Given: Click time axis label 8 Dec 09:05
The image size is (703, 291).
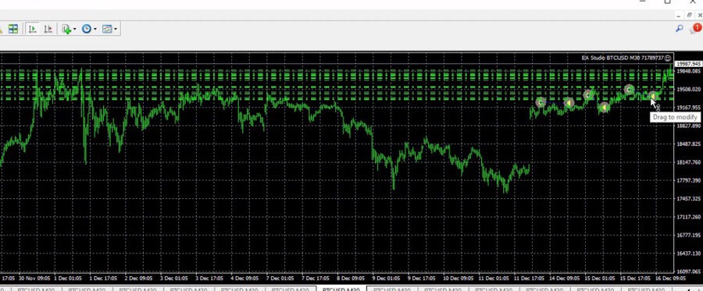Looking at the screenshot, I should pyautogui.click(x=351, y=278).
